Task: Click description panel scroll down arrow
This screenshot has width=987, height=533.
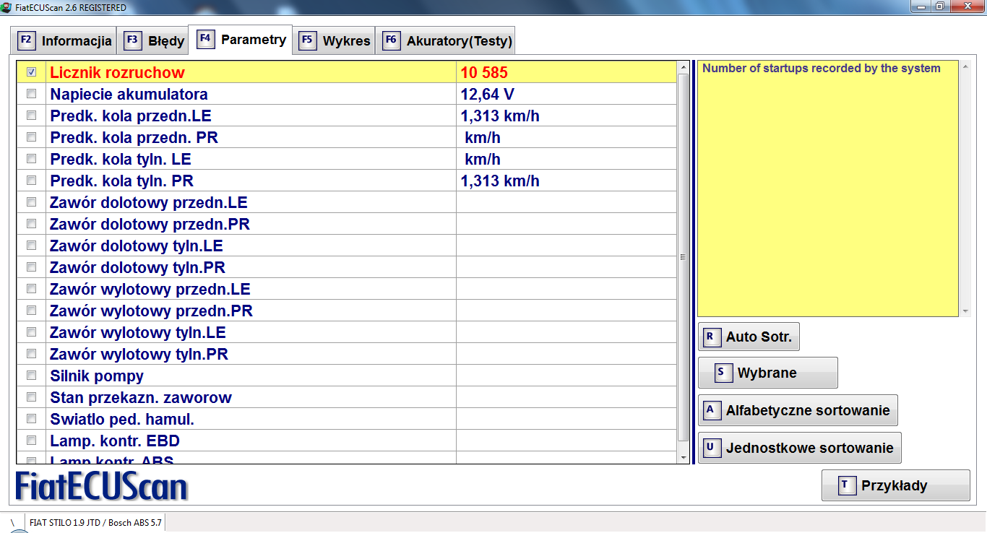Action: coord(965,311)
